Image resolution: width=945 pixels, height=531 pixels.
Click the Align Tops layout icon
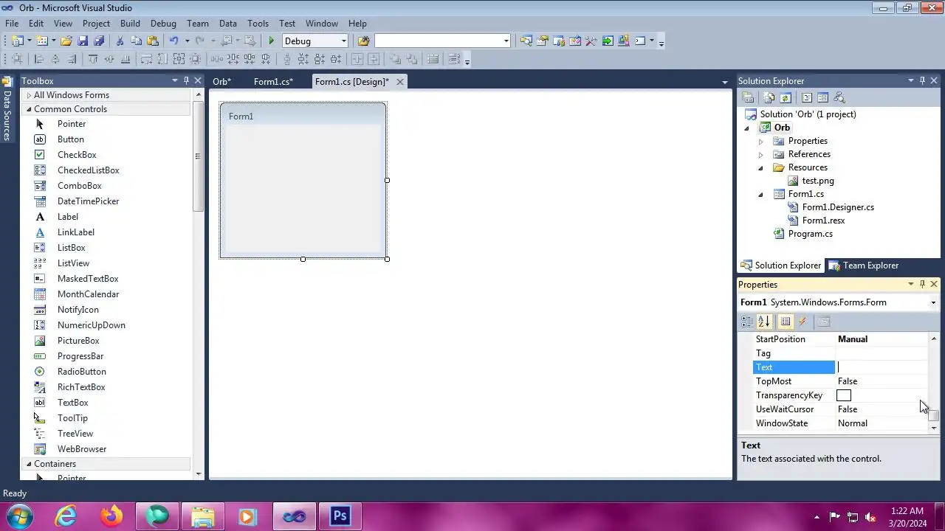click(93, 59)
